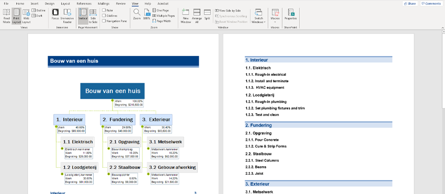Open the Help tab
Screen dimensions: 445x194
[147, 4]
